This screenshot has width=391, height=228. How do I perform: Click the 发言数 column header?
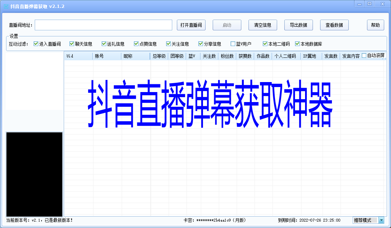331,56
